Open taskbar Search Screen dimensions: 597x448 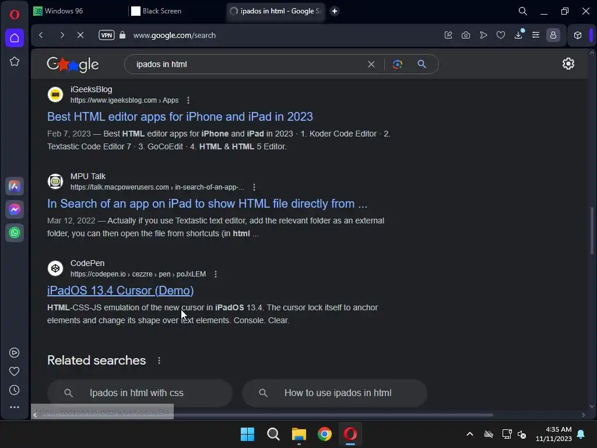[x=273, y=434]
